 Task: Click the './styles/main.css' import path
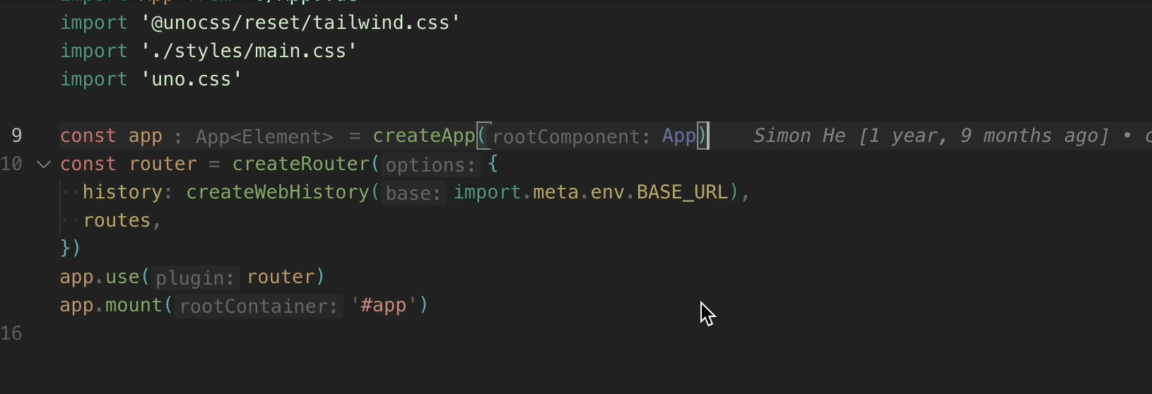249,51
